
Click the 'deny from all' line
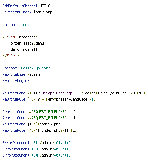pos(24,49)
